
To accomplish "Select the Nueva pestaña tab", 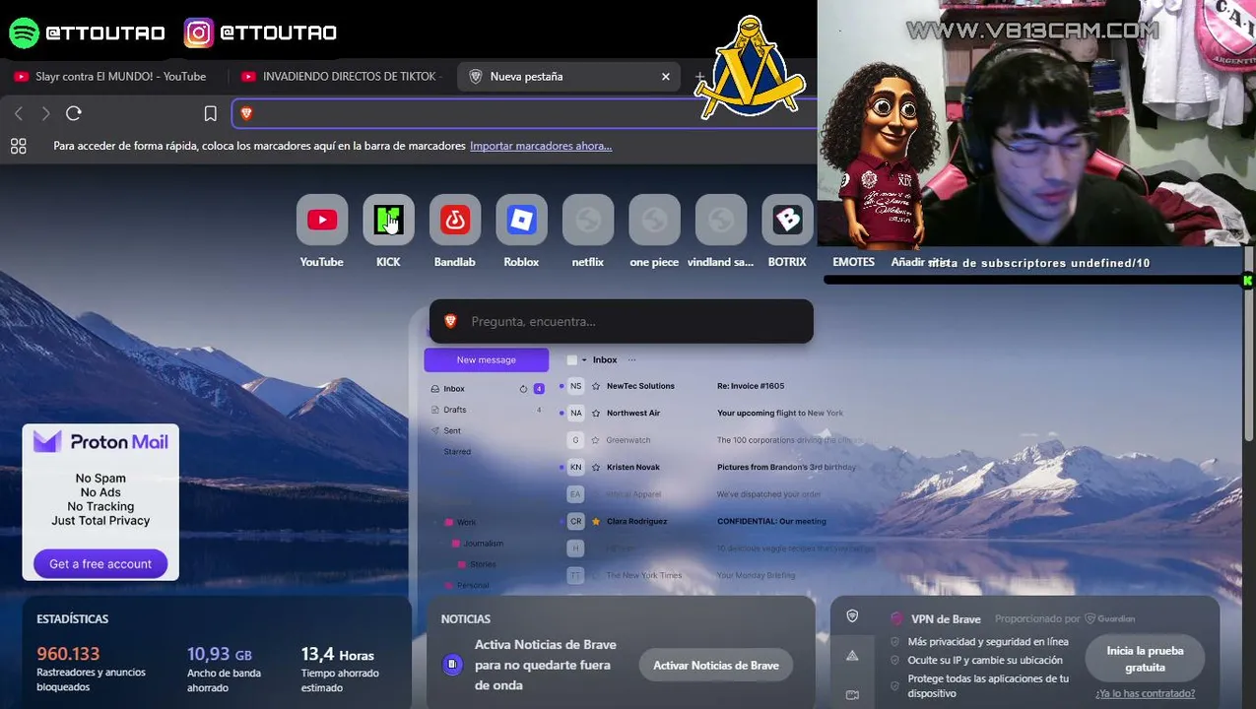I will click(569, 77).
